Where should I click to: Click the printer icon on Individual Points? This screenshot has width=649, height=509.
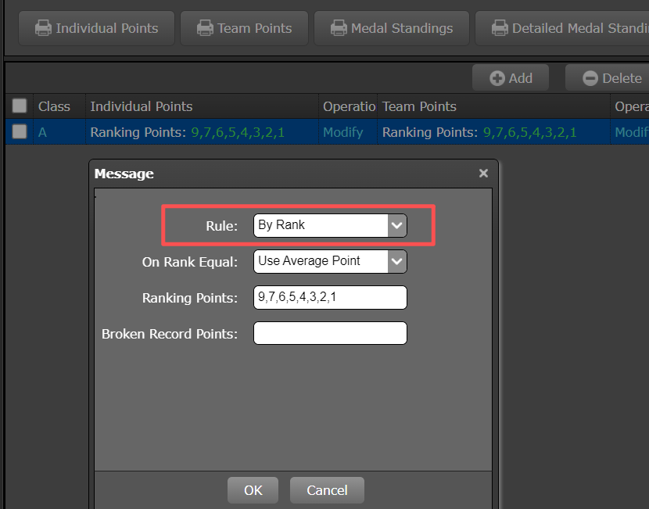(x=42, y=27)
